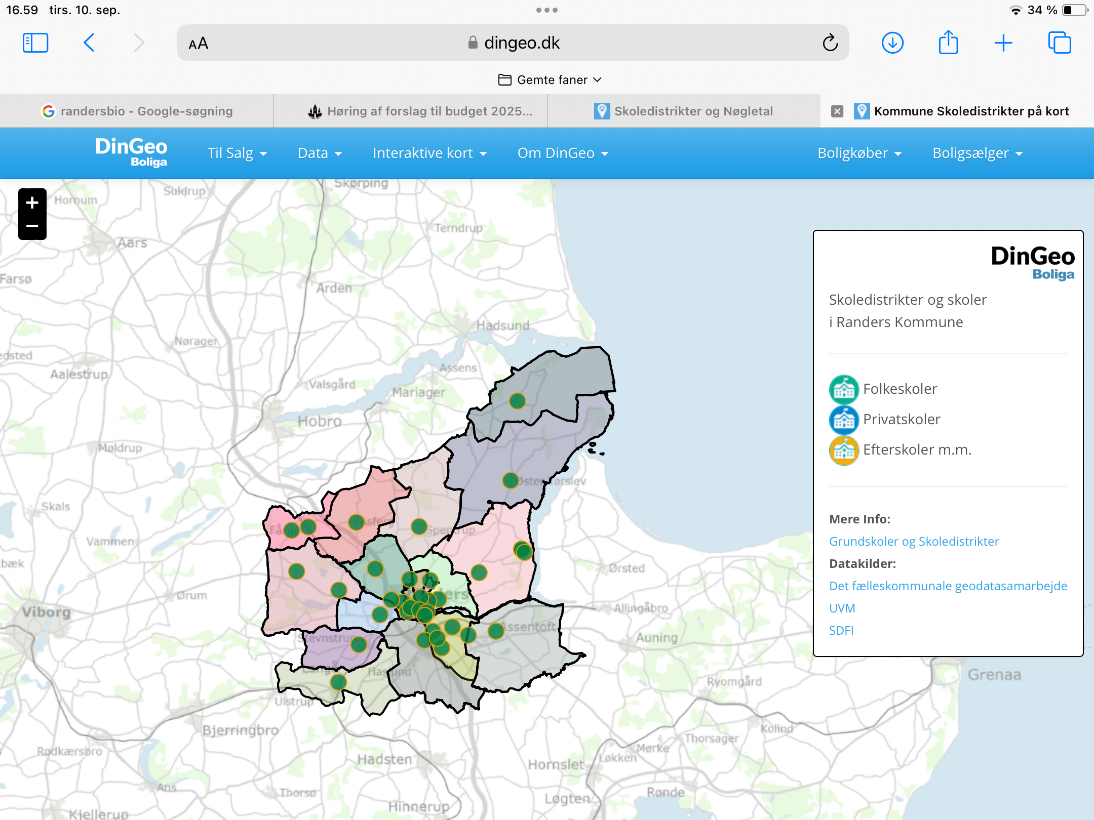Open the Interaktive kort dropdown
1094x820 pixels.
pos(429,153)
